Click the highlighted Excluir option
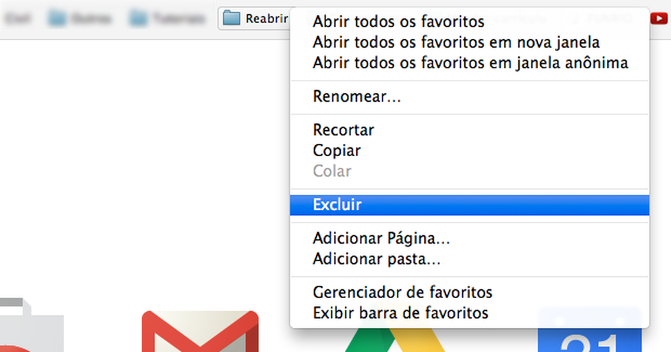 [337, 205]
